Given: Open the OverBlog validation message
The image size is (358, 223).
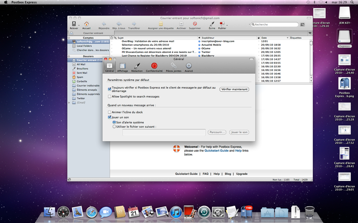Looking at the screenshot, I should click(x=210, y=41).
